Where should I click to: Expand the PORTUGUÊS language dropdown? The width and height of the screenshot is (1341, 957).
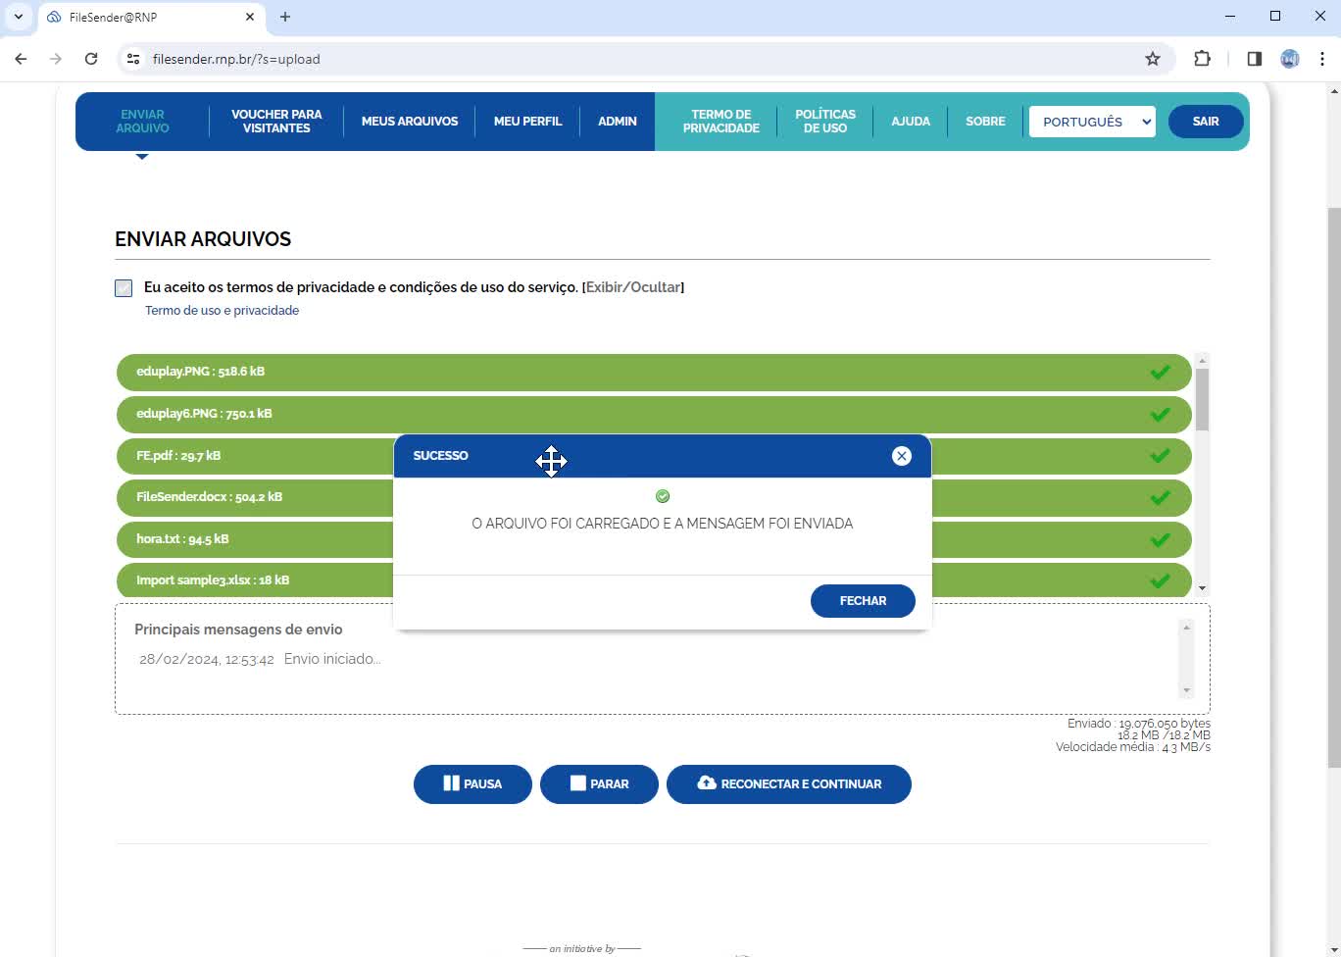(1092, 122)
